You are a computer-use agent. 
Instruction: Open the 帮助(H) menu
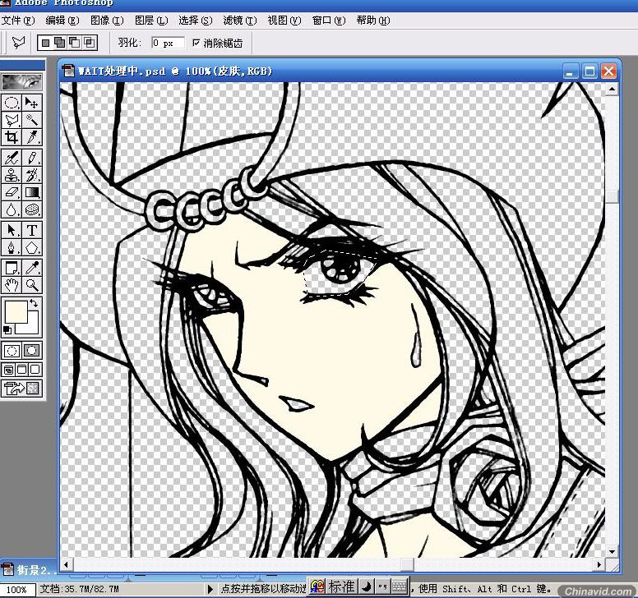(x=372, y=21)
